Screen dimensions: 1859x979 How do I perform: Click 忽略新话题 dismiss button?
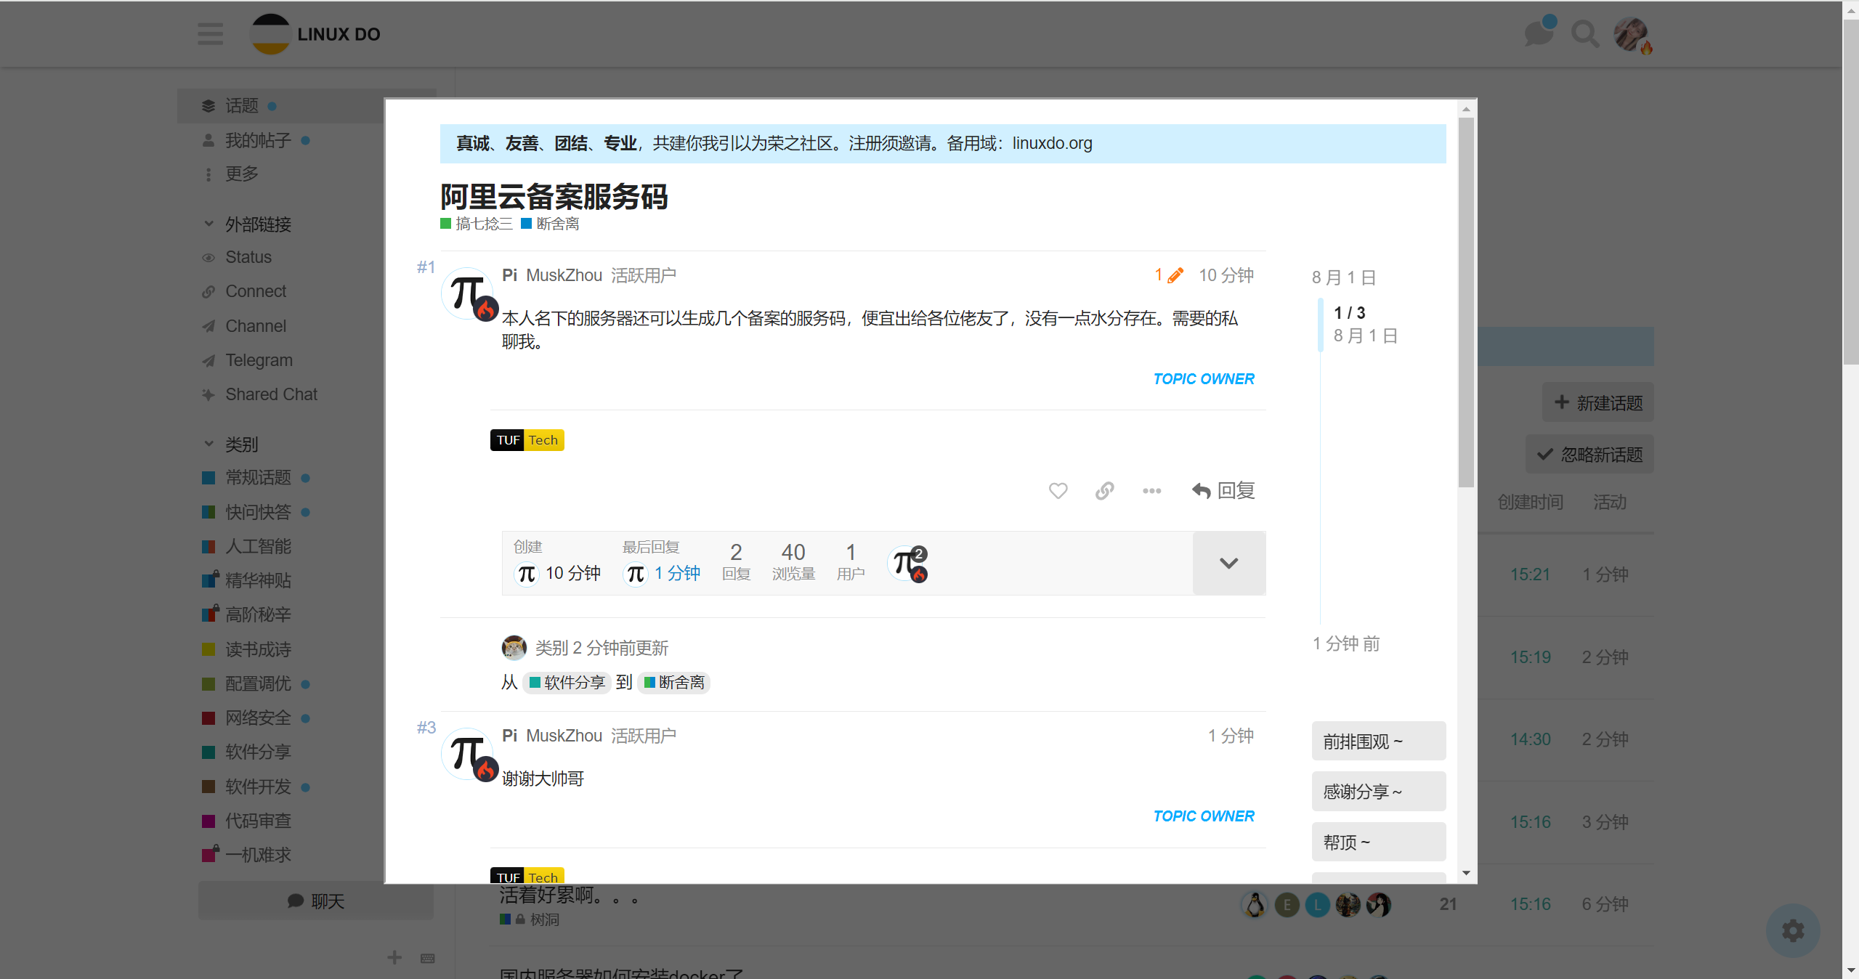1589,455
